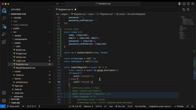Click the Go Back arrow
This screenshot has height=110, width=196.
click(58, 4)
